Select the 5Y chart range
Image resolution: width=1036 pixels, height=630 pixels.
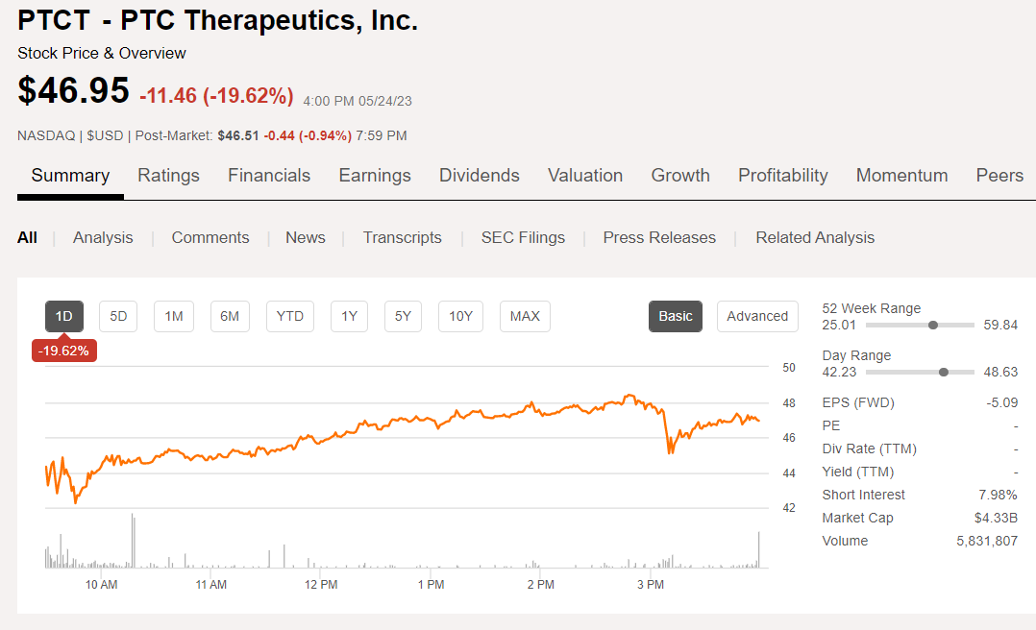pyautogui.click(x=403, y=316)
